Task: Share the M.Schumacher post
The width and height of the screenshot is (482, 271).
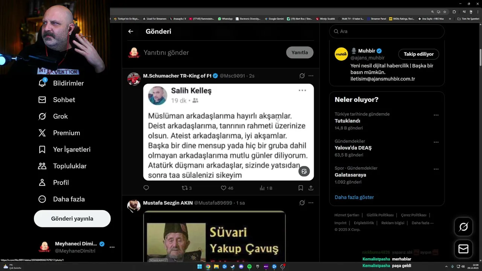Action: [x=311, y=188]
